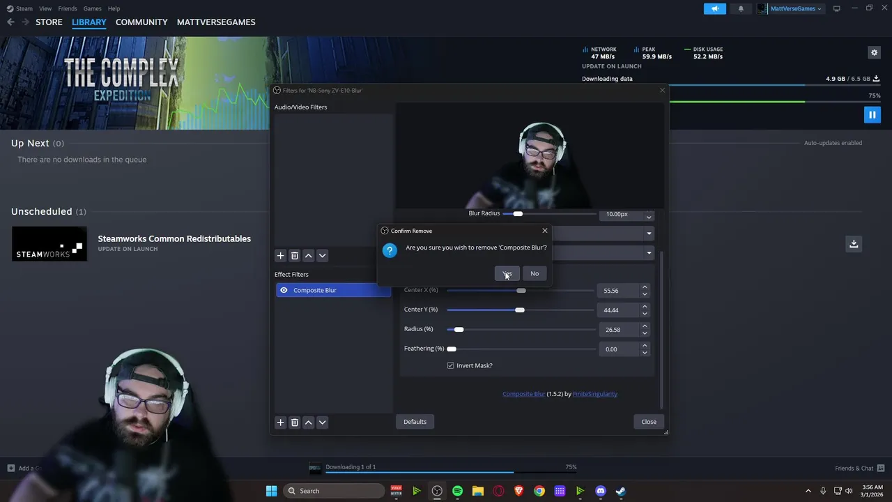Image resolution: width=892 pixels, height=502 pixels.
Task: Click Feathering spinbox arrows
Action: click(645, 349)
